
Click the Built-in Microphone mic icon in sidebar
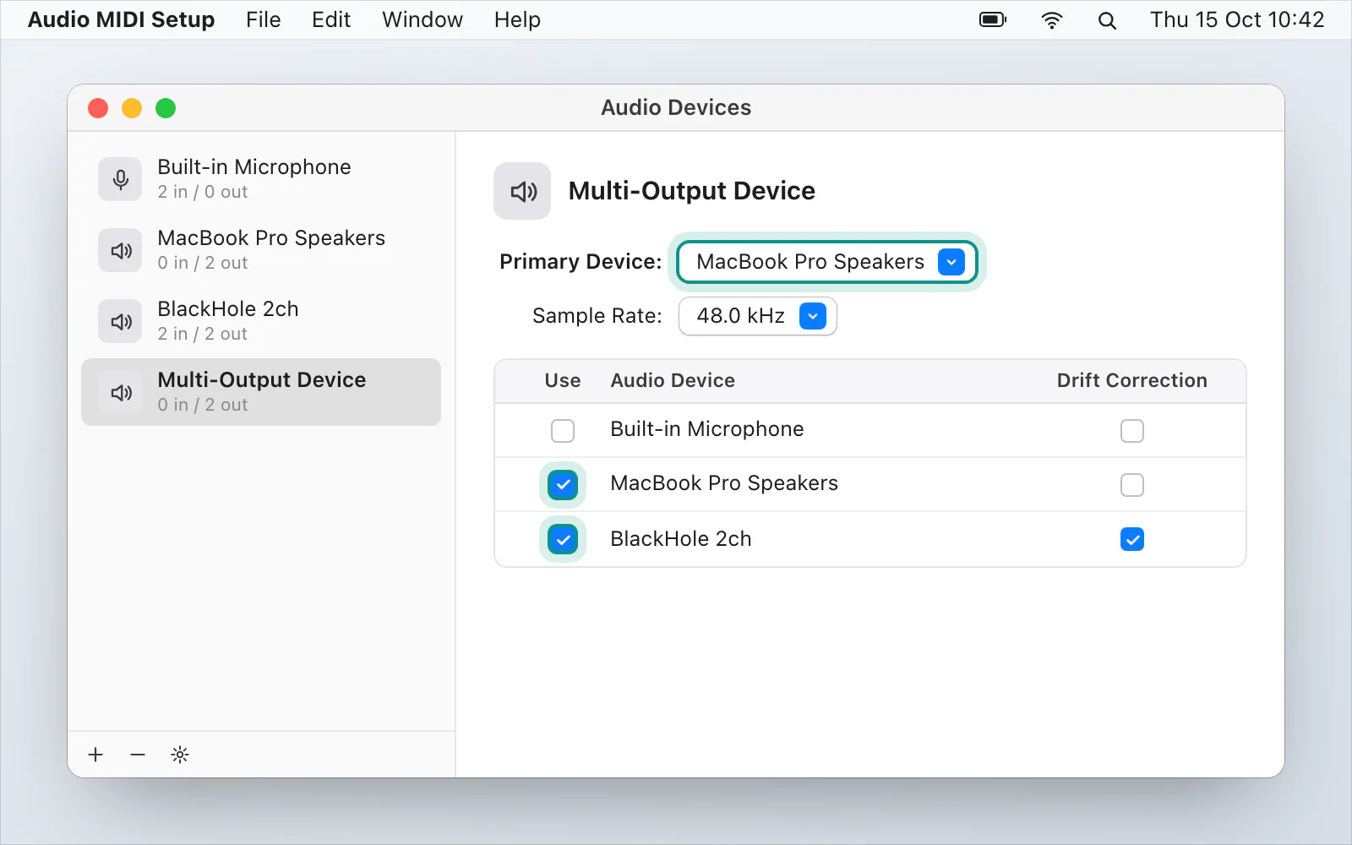tap(120, 179)
